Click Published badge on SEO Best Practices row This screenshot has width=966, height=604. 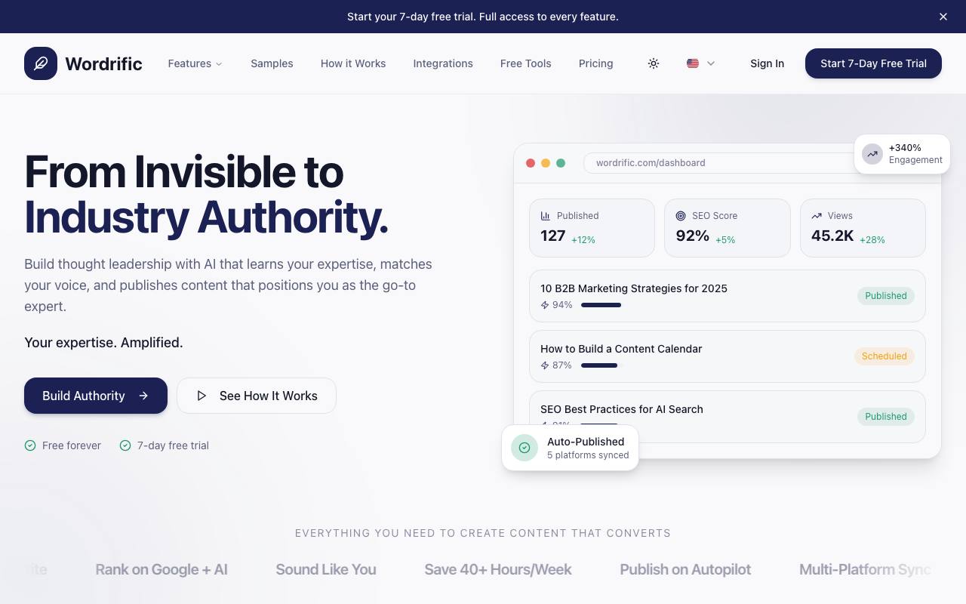(886, 417)
